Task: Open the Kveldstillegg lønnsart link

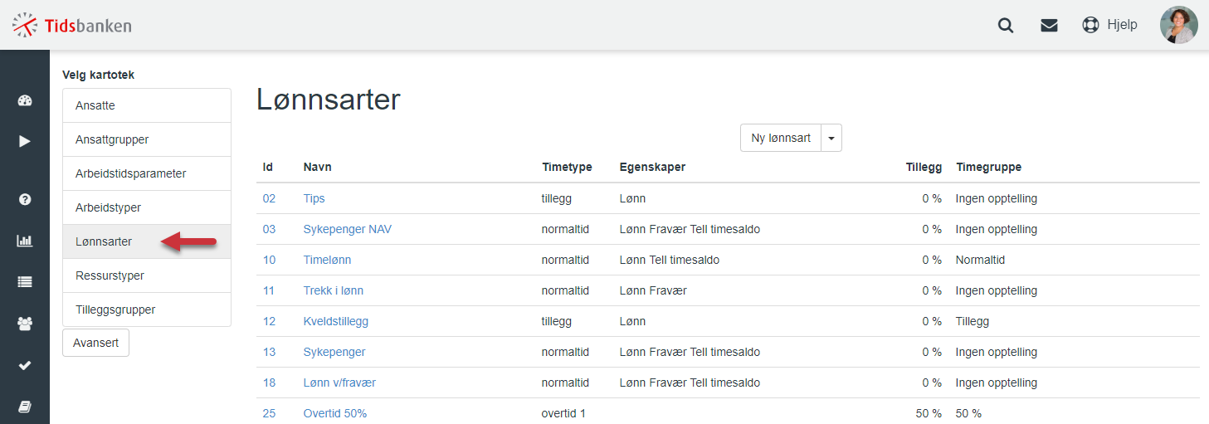Action: point(336,321)
